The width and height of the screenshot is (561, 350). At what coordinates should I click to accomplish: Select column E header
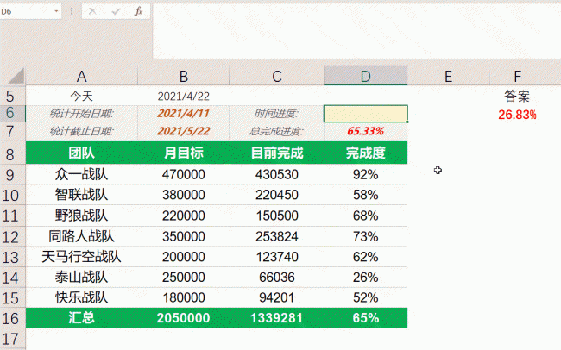coord(448,76)
